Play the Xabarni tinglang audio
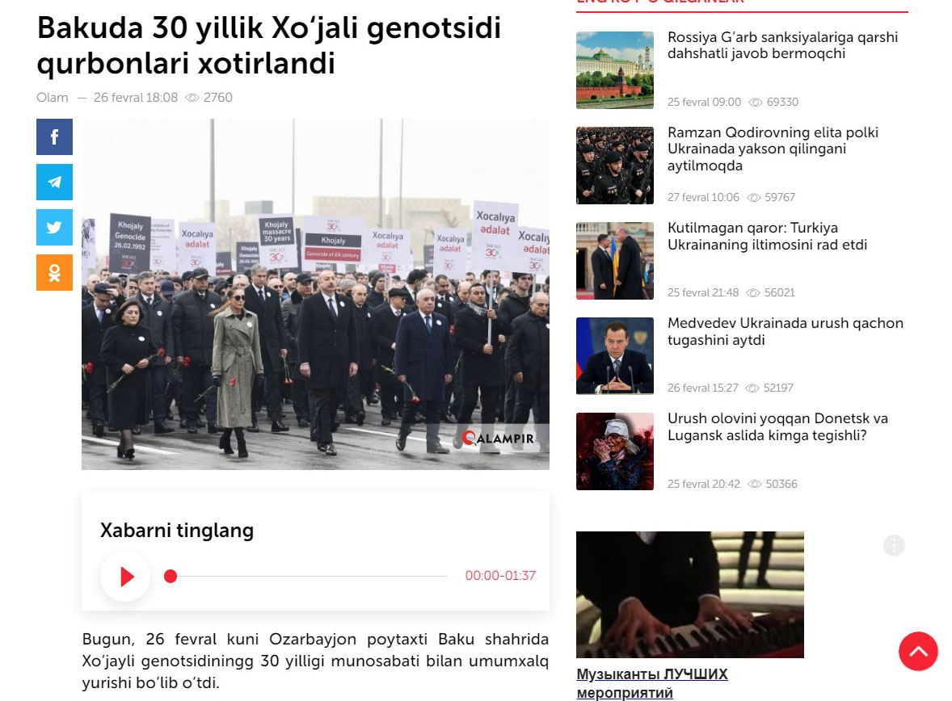952x701 pixels. coord(126,576)
